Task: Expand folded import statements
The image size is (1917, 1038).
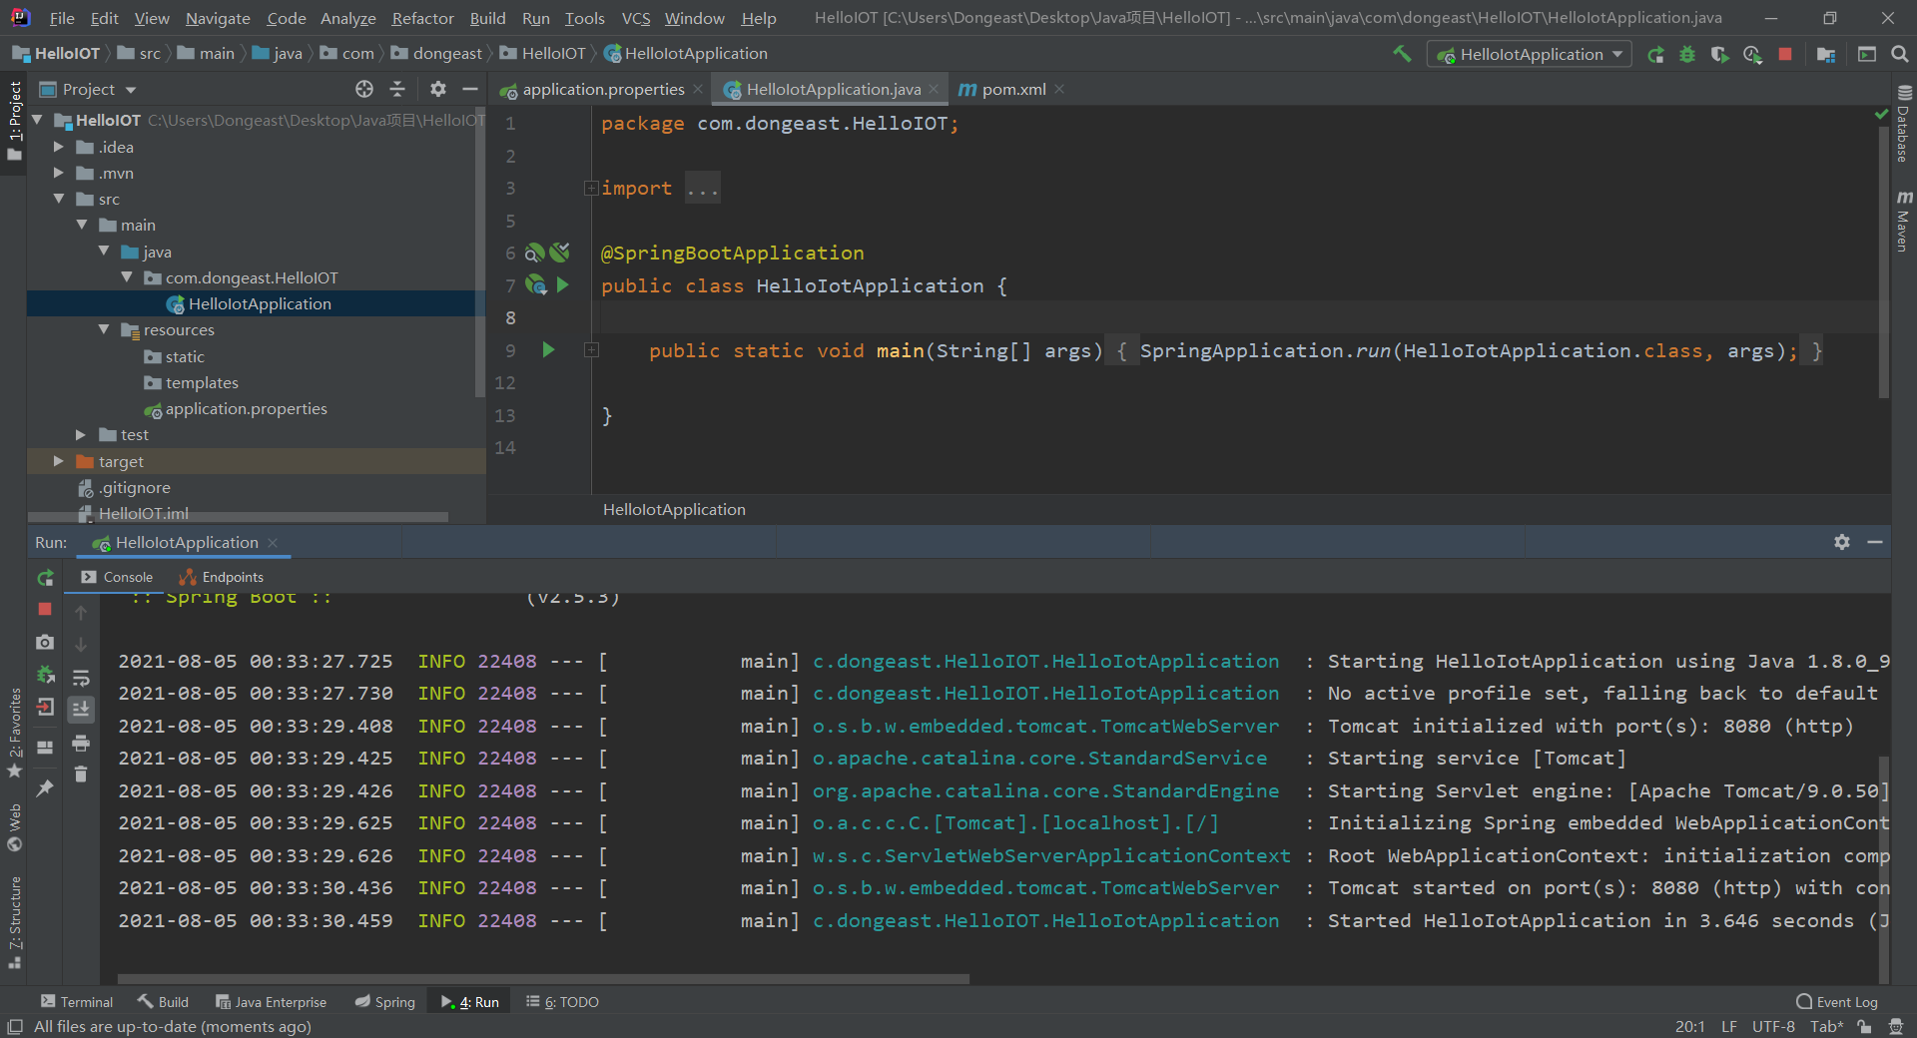Action: click(591, 188)
